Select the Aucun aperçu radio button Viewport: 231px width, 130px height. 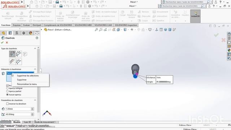point(7,95)
